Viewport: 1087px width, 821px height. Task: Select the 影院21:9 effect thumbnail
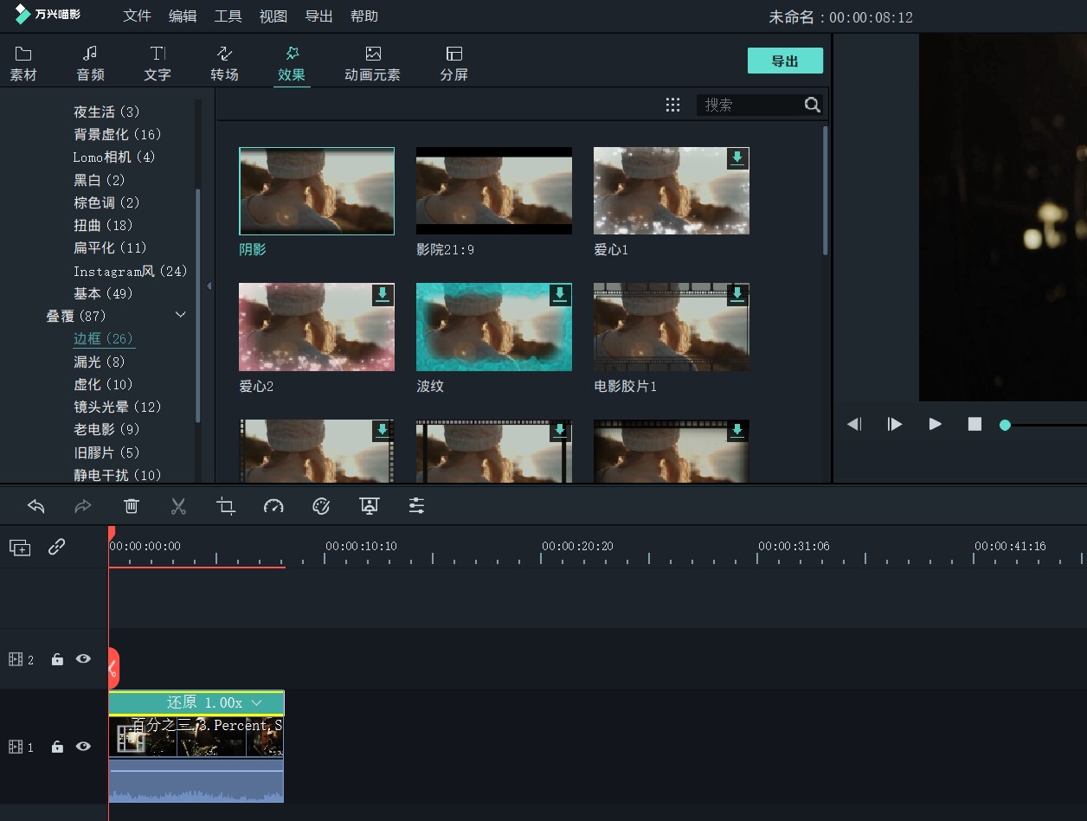click(x=494, y=191)
